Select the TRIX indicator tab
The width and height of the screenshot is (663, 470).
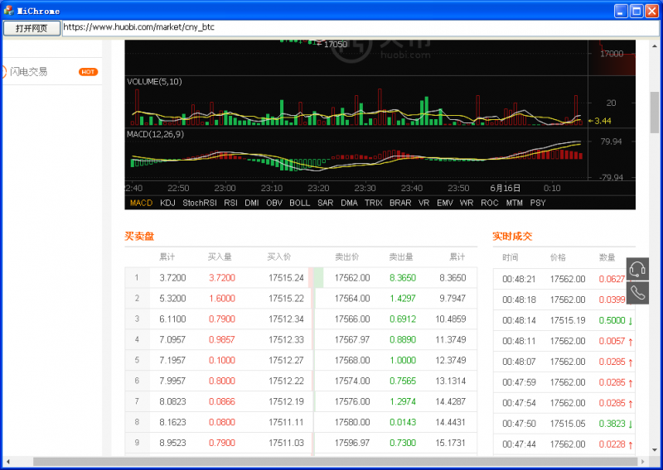click(x=374, y=203)
